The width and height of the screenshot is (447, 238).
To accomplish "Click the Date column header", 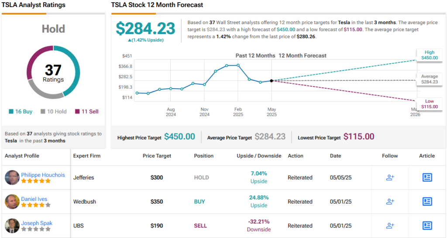I will click(x=335, y=156).
